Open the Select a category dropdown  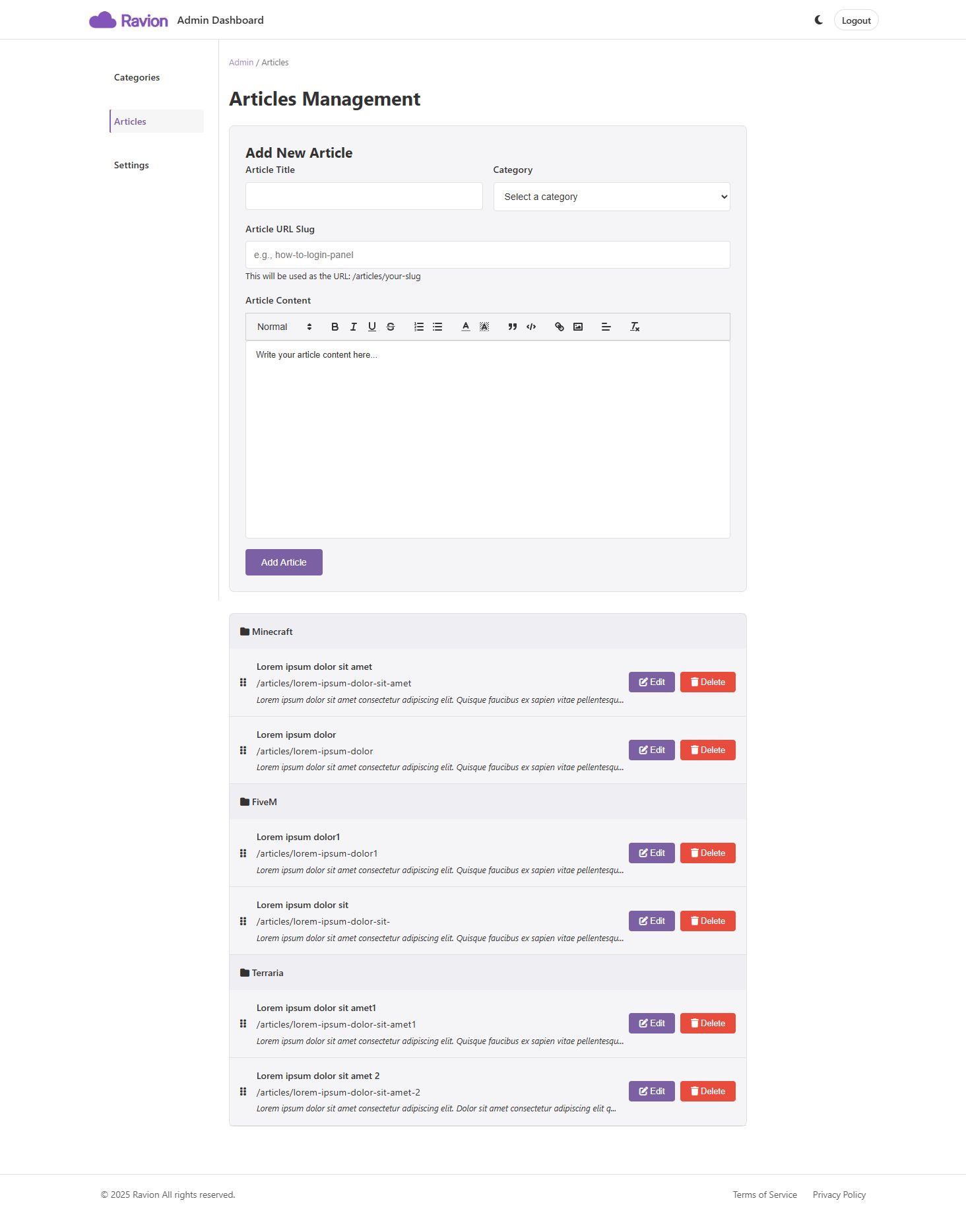tap(612, 197)
